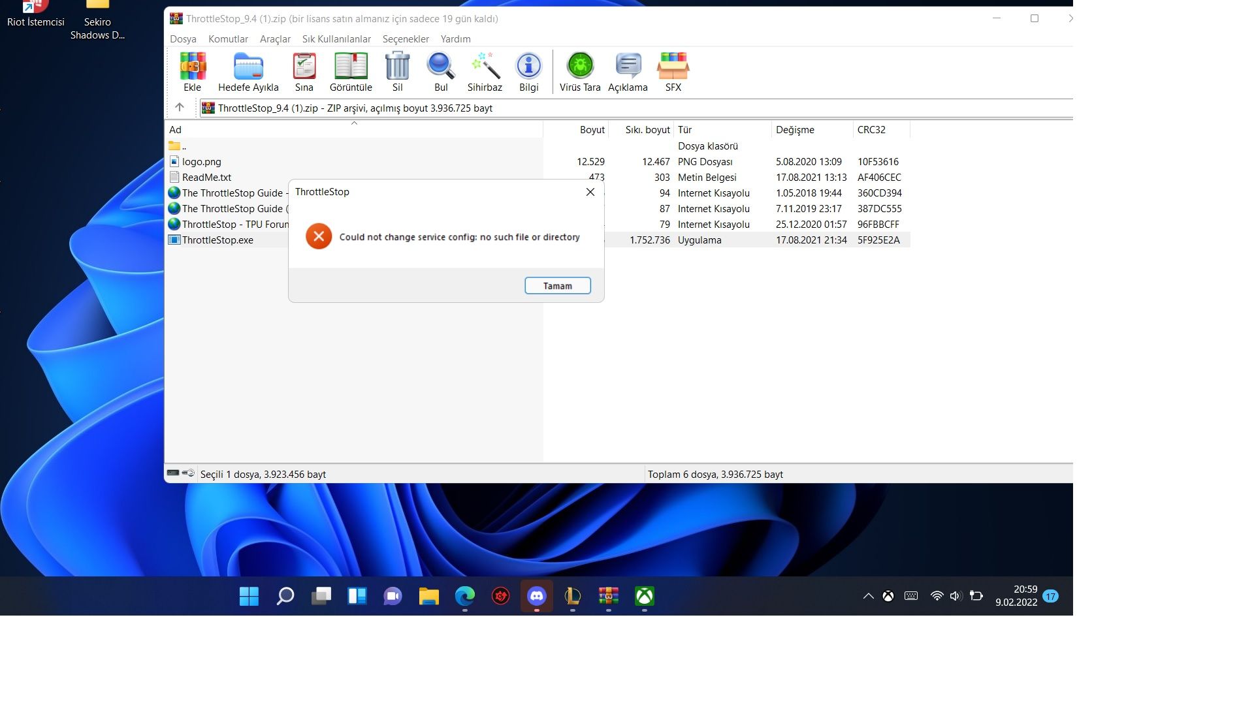Click the Hedefe Ayıkla extract icon
This screenshot has width=1254, height=705.
click(x=248, y=67)
